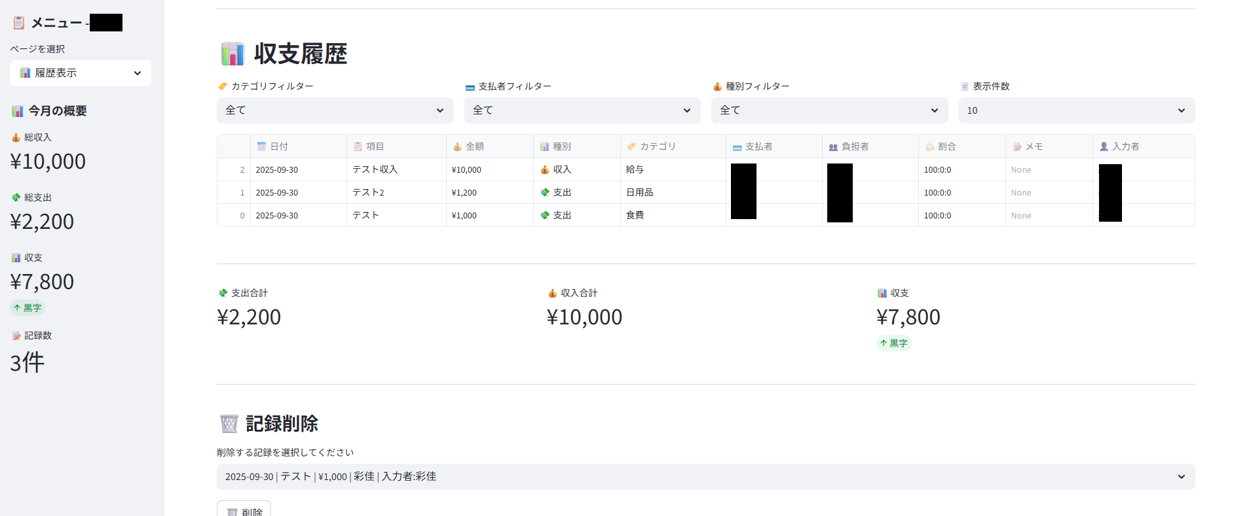Click the tag icon in カテゴリ column header
Viewport: 1251px width, 516px height.
pos(631,146)
